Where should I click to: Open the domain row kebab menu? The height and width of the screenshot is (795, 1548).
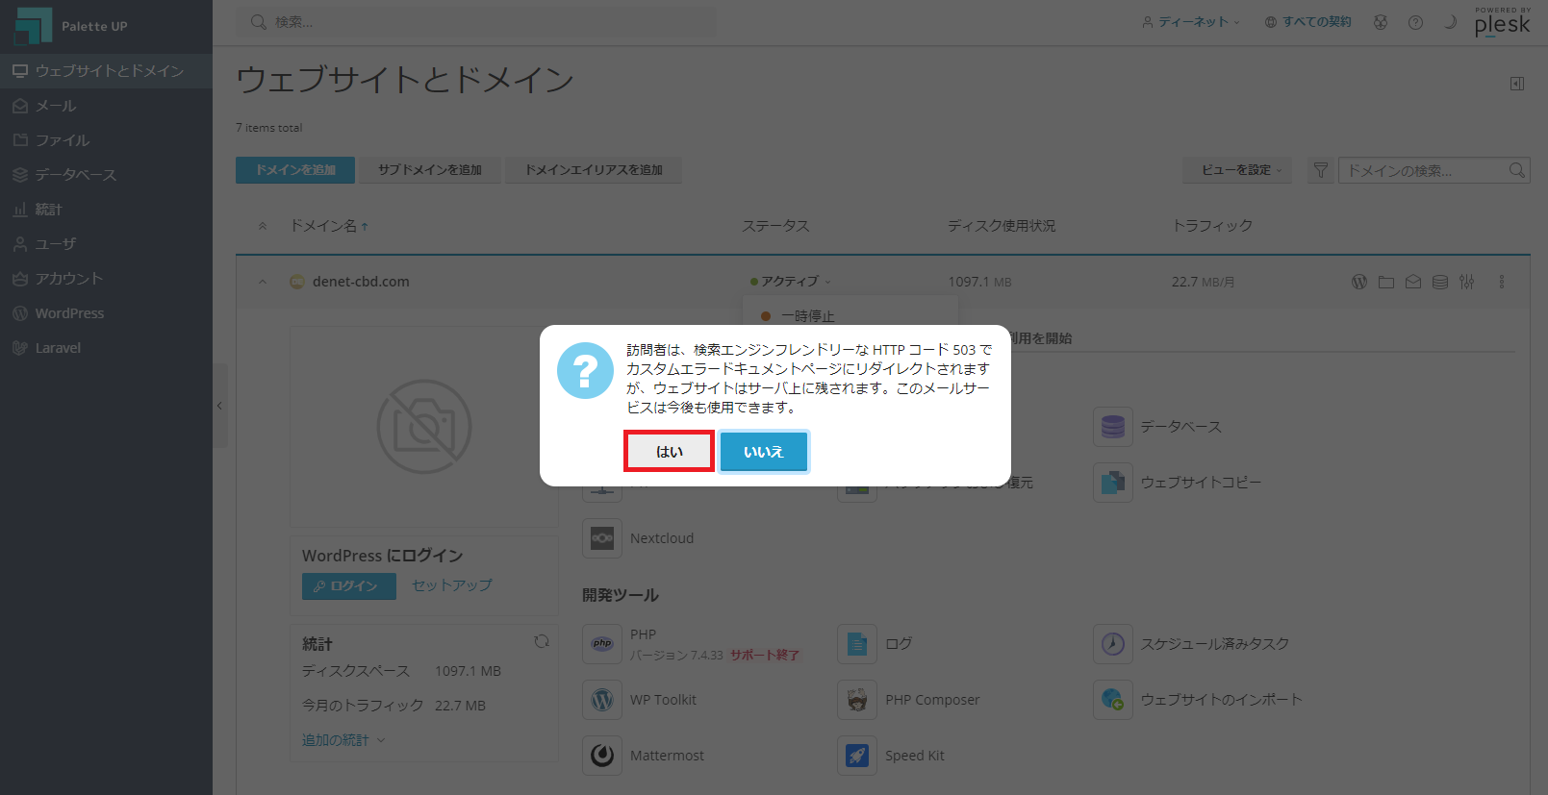(1502, 282)
